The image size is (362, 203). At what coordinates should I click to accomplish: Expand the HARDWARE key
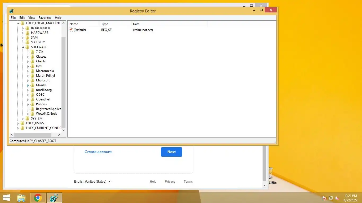point(23,33)
